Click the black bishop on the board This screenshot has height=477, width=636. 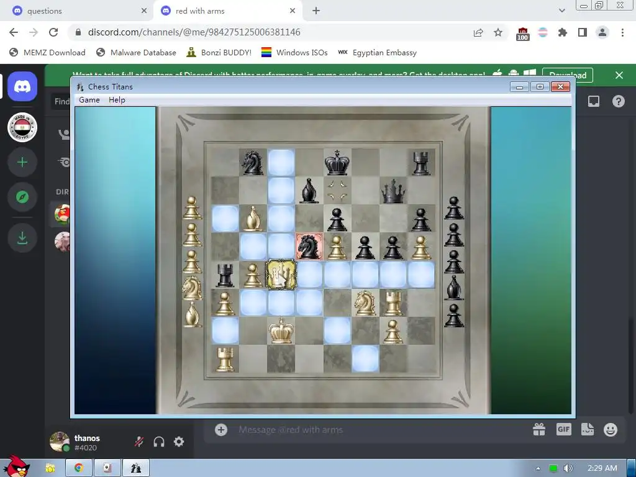point(309,191)
